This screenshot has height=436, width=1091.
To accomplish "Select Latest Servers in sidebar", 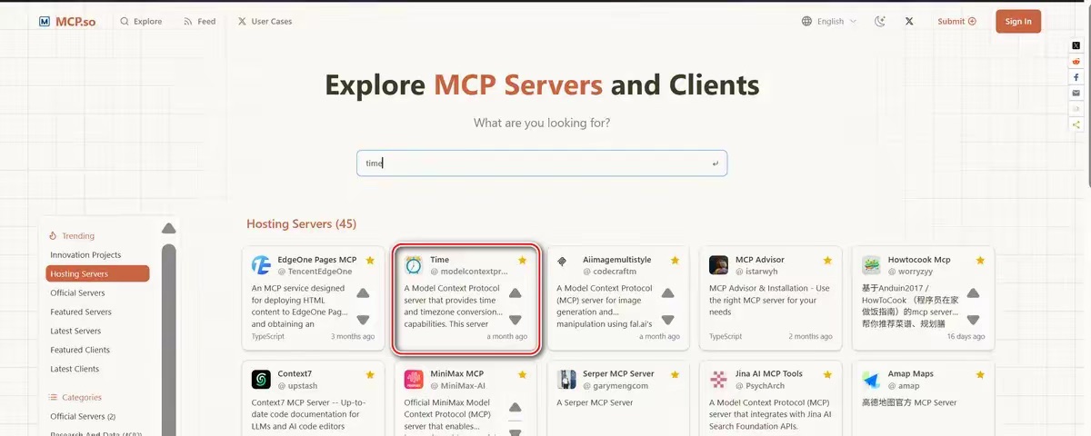I will click(75, 331).
